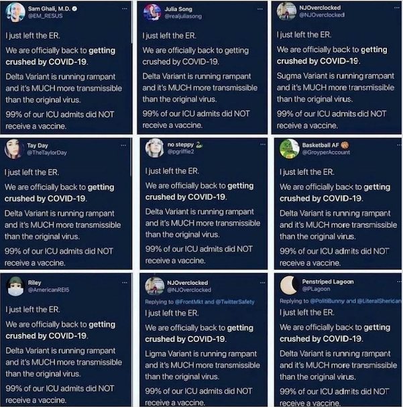Expand the three-dot menu on Tay Day's tweet
Viewport: 403px width, 407px height.
pos(124,143)
